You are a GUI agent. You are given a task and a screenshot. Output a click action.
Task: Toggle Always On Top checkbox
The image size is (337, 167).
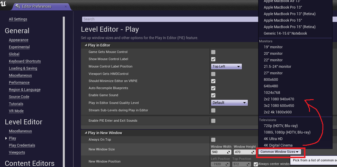(213, 140)
